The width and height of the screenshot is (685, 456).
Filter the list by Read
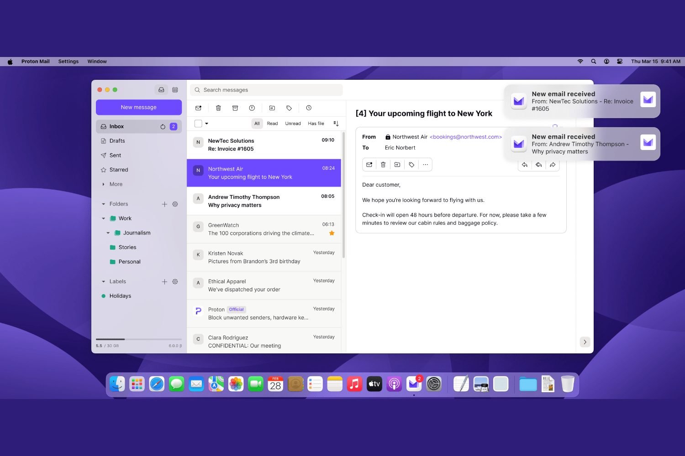(x=272, y=124)
